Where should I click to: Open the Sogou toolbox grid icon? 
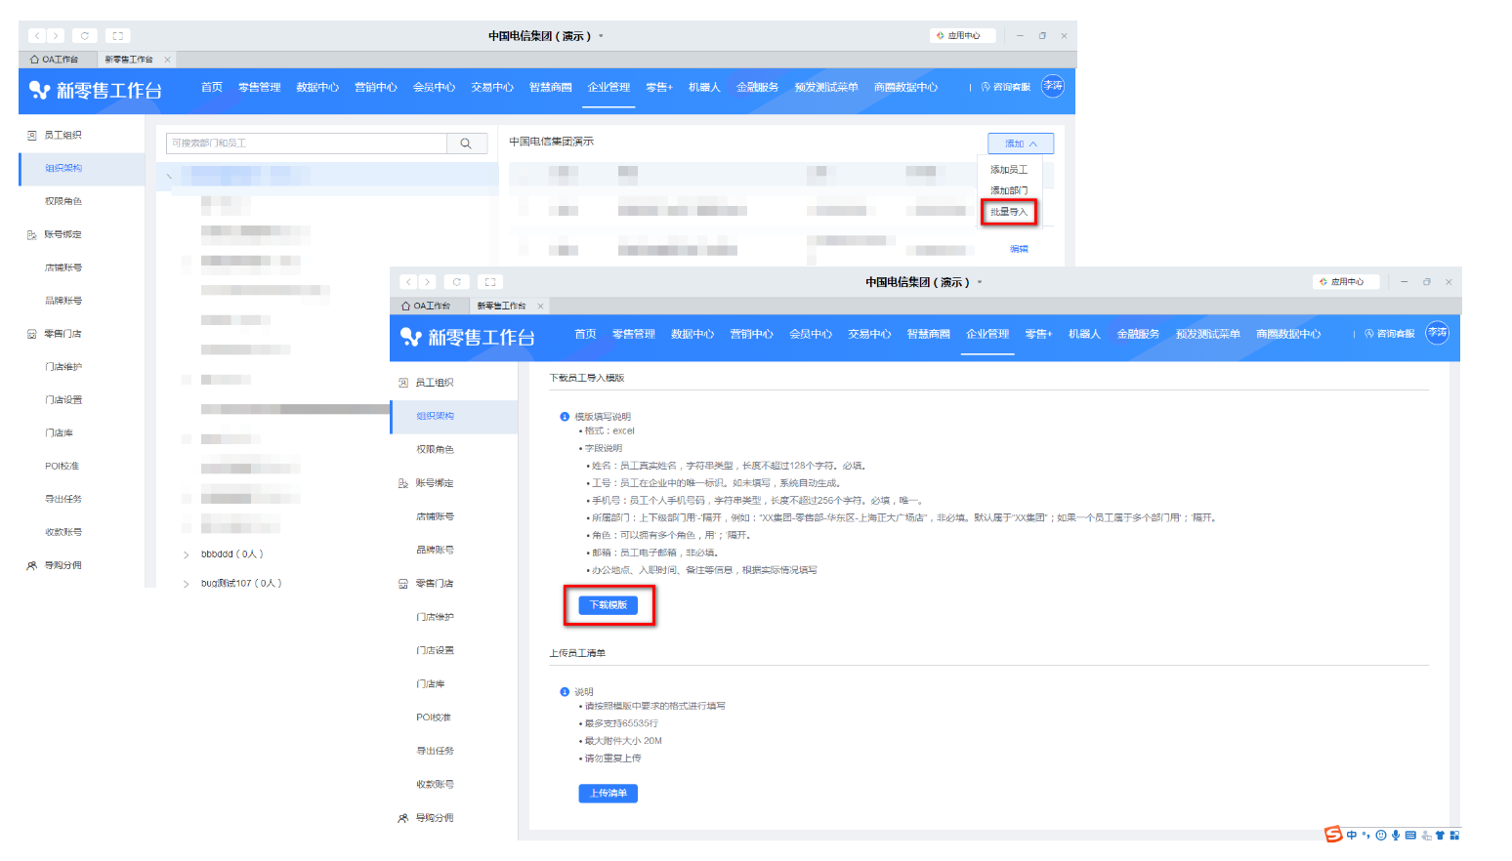(1454, 836)
